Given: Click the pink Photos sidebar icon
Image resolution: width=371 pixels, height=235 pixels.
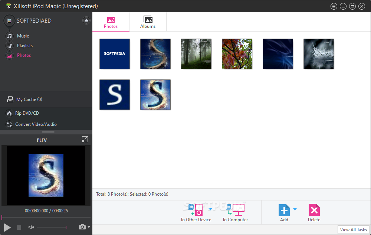Looking at the screenshot, I should pyautogui.click(x=10, y=55).
